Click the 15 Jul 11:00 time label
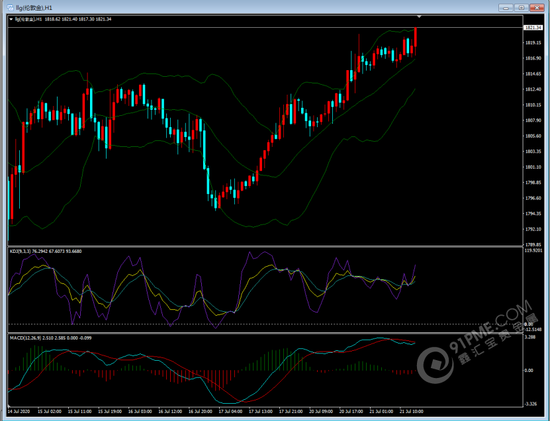The width and height of the screenshot is (550, 421). pos(79,411)
